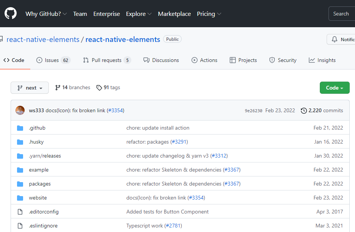The height and width of the screenshot is (232, 355).
Task: Click the file icon beside .editorconfig
Action: tap(20, 212)
